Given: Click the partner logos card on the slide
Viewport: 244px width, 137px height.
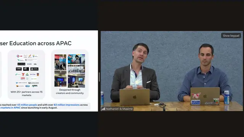Looking at the screenshot, I should pos(26,75).
